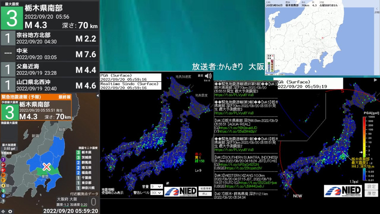Click the 最大加速度 2.02 gal value
This screenshot has height=214, width=380.
[9, 149]
